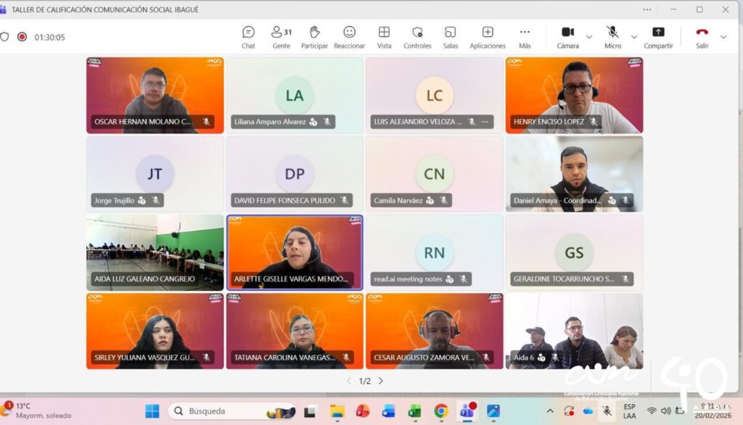Open the Reaccionar emoji menu
This screenshot has width=743, height=425.
click(x=349, y=37)
